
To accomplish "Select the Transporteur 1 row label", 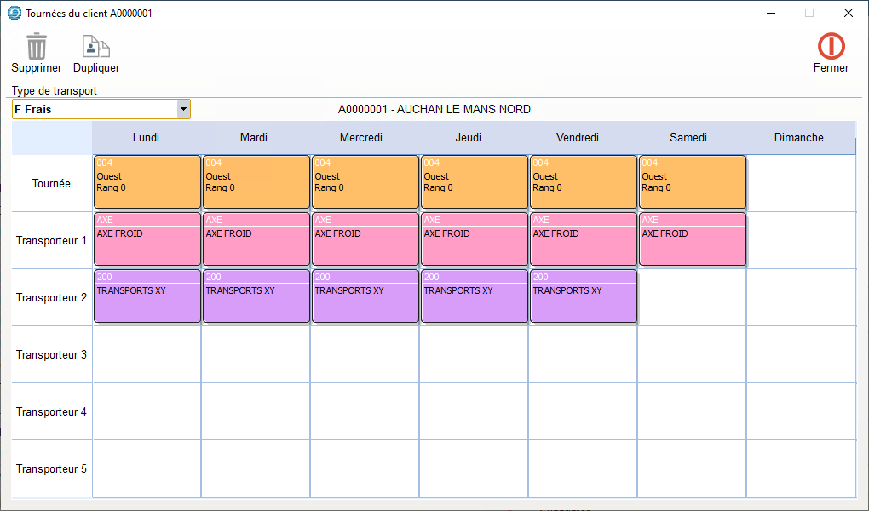I will (51, 240).
